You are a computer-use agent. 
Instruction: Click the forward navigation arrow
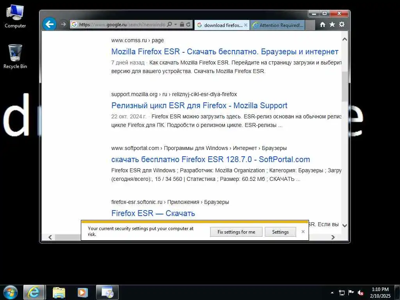pyautogui.click(x=63, y=24)
